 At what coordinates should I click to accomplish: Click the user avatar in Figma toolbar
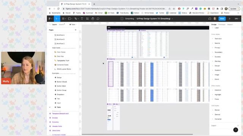coord(215,19)
